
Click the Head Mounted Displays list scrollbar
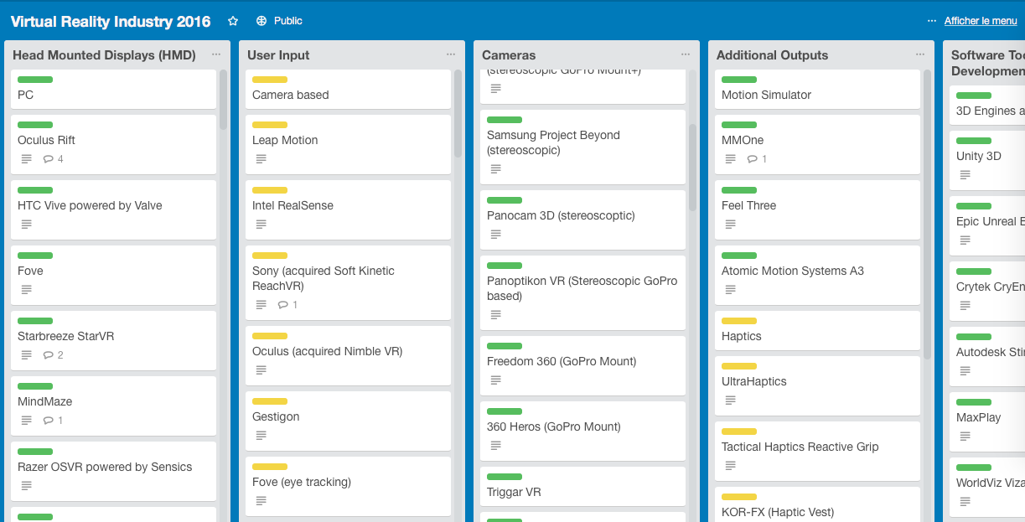click(x=224, y=99)
